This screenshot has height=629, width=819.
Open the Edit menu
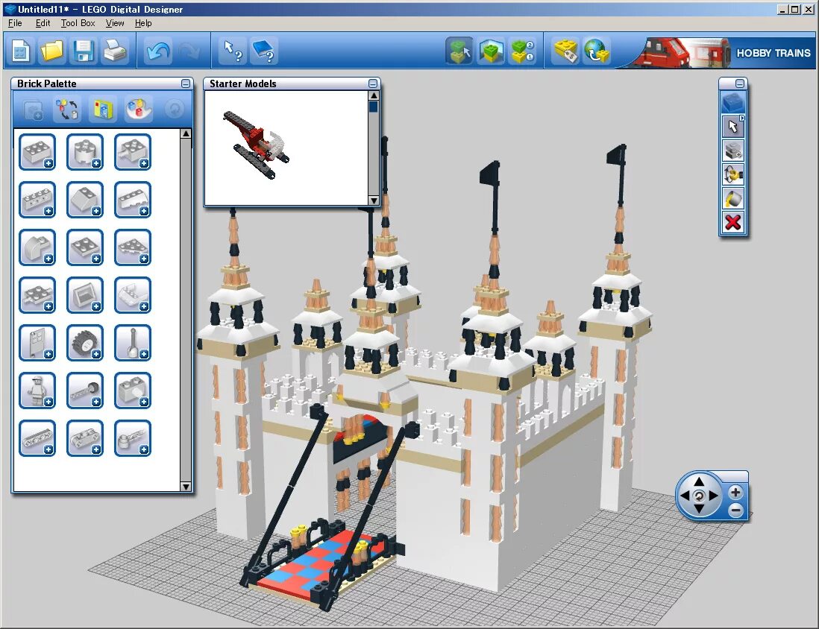43,23
